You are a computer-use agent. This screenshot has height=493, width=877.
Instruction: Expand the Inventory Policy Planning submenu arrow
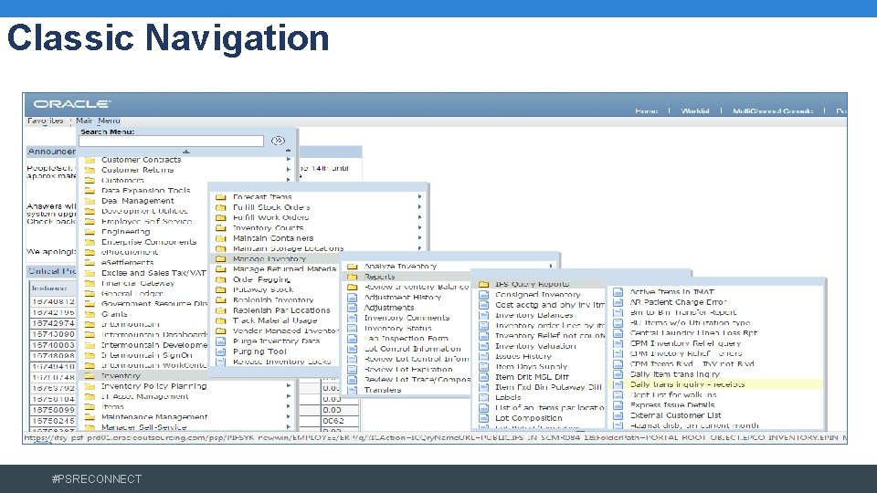click(289, 386)
